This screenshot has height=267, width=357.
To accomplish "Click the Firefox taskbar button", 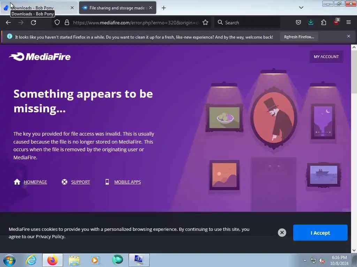I will (x=52, y=260).
